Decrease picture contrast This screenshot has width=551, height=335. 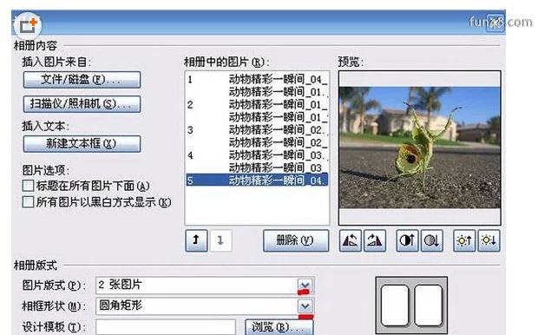[431, 240]
